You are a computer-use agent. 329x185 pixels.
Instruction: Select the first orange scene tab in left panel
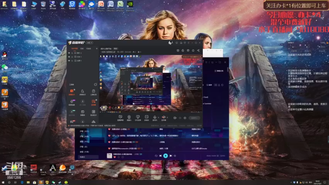coord(74,49)
